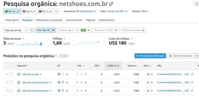The image size is (199, 99).
Task: Open netshoes URL ending in nino
Action: [175, 82]
